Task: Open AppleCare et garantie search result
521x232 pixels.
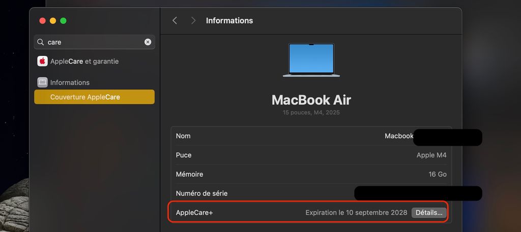Action: pyautogui.click(x=84, y=61)
